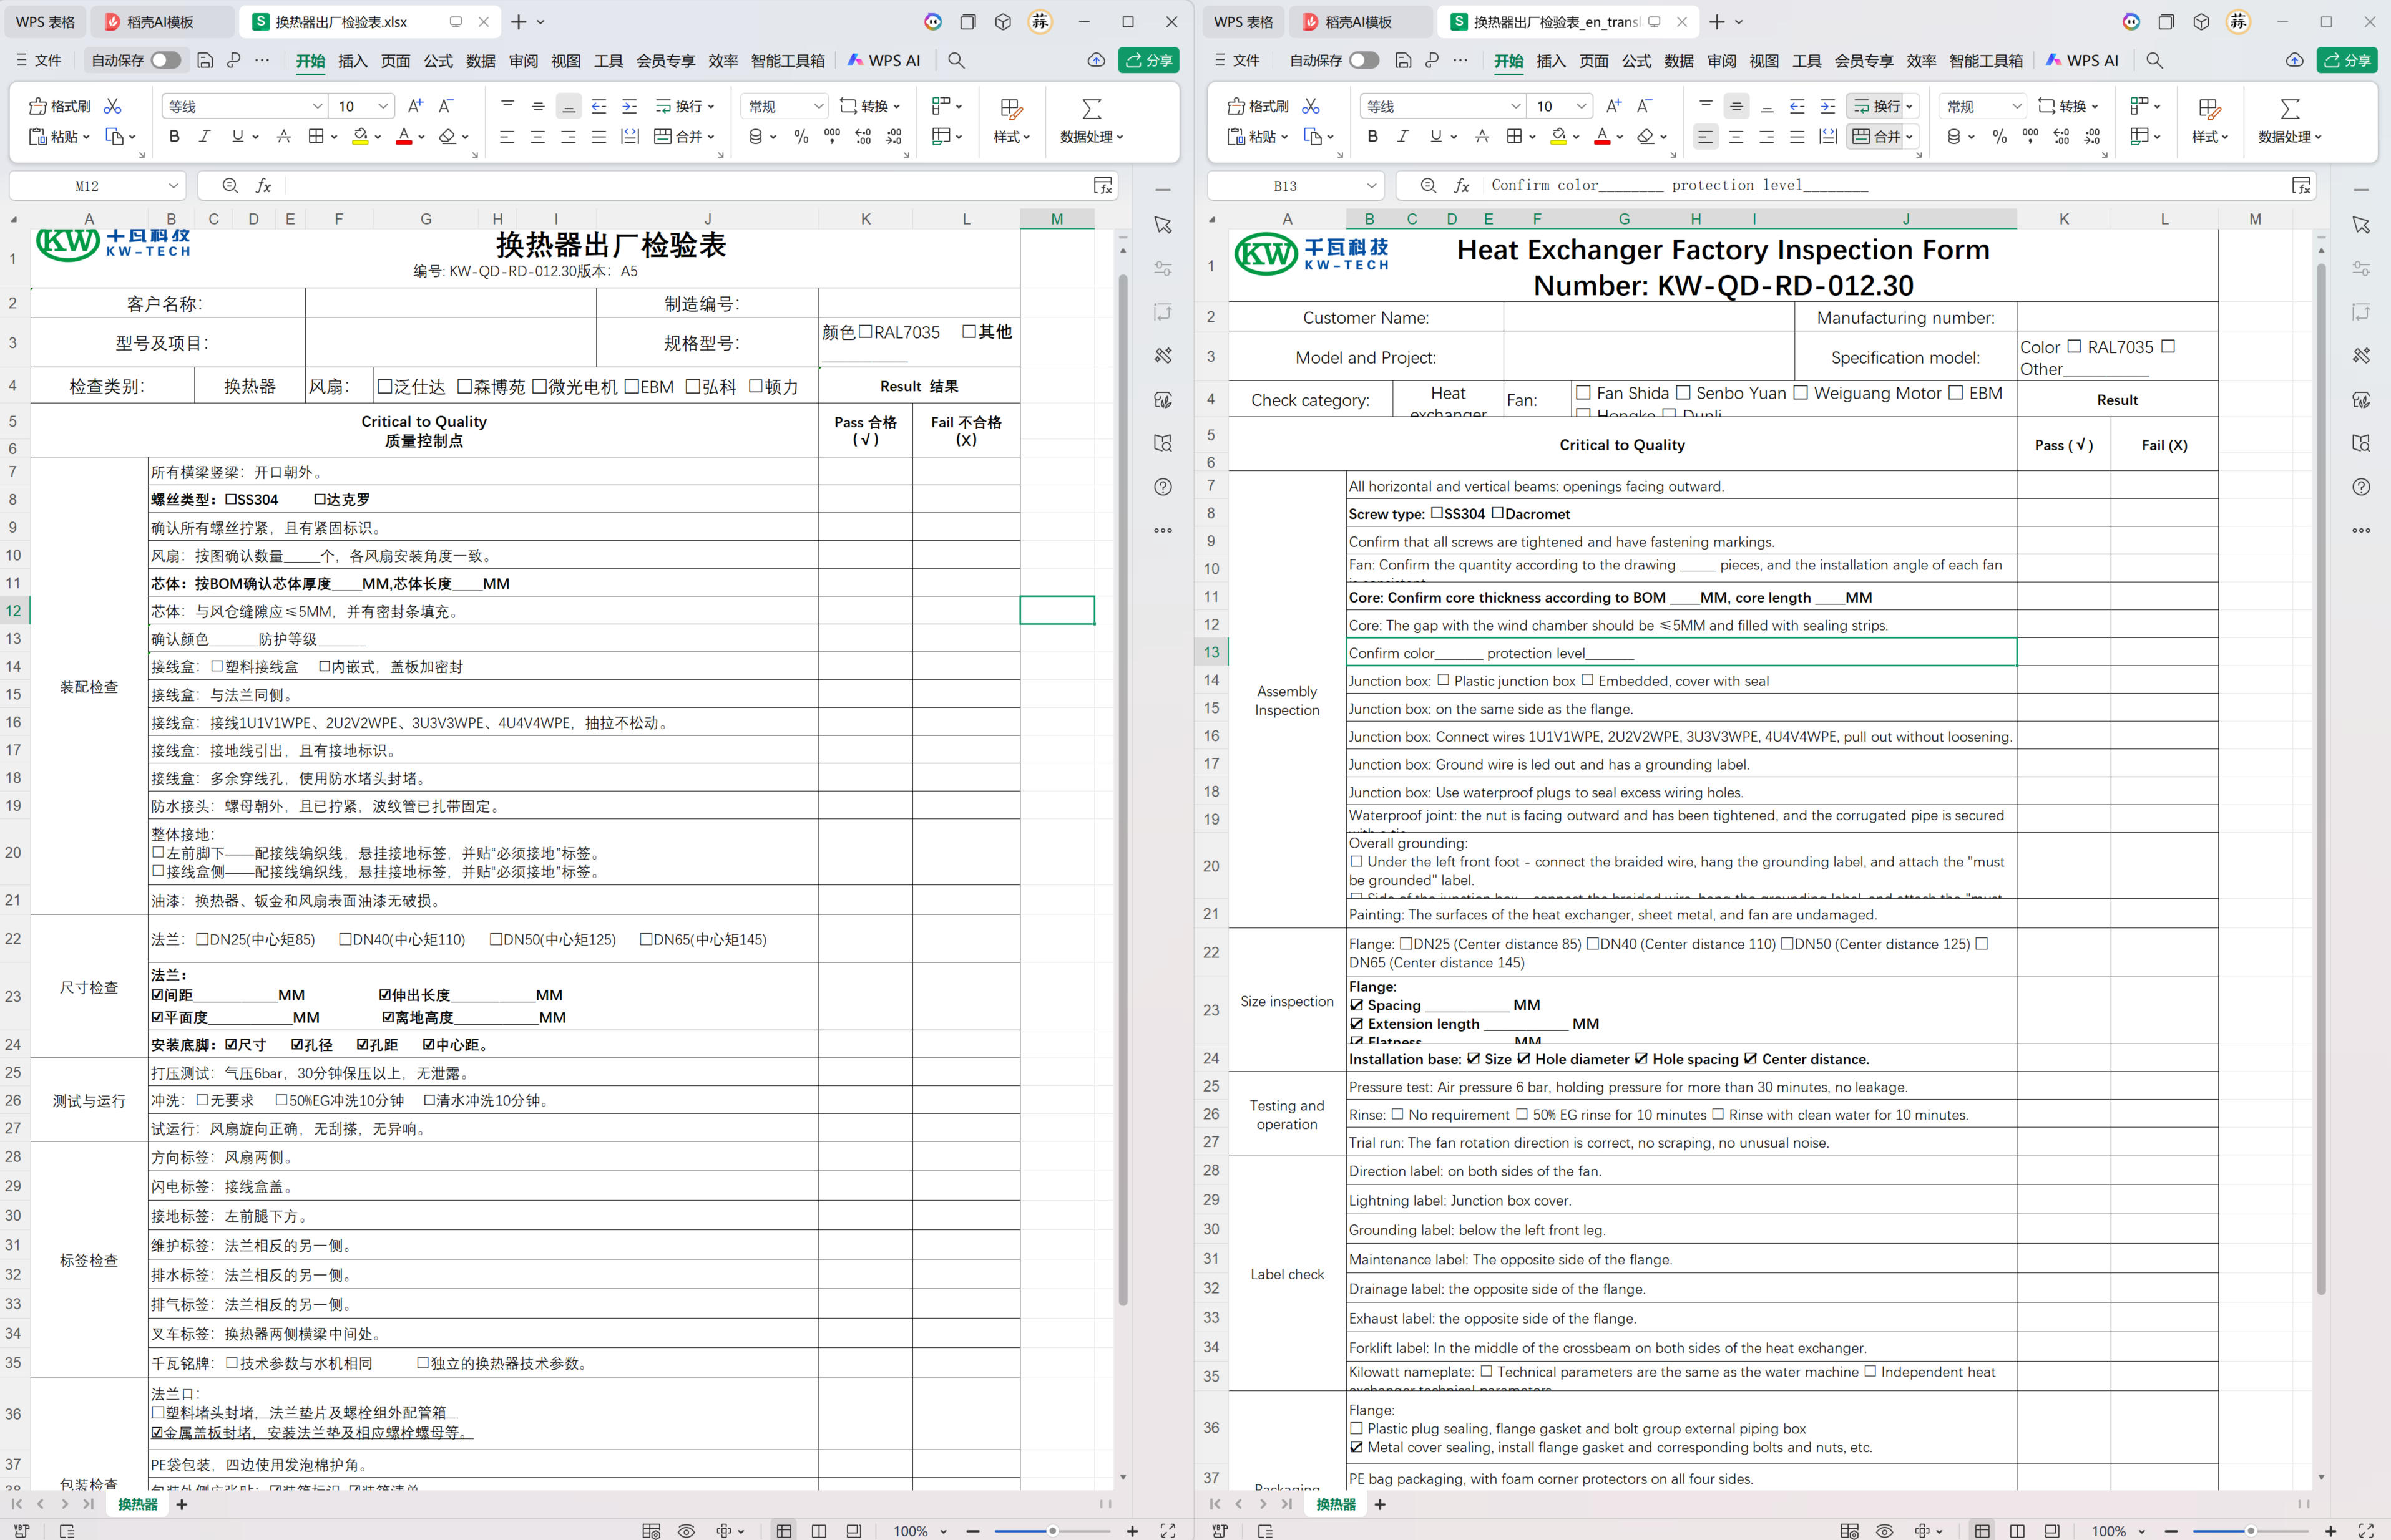
Task: Click the selection arrow icon in right window's side panel
Action: coord(2361,225)
